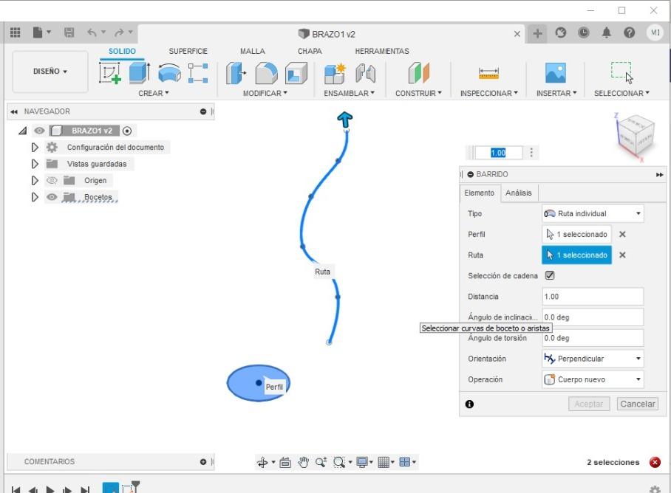Click the Save disk icon
671x493 pixels.
coord(69,32)
